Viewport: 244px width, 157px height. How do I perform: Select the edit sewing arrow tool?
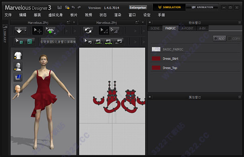(88, 41)
